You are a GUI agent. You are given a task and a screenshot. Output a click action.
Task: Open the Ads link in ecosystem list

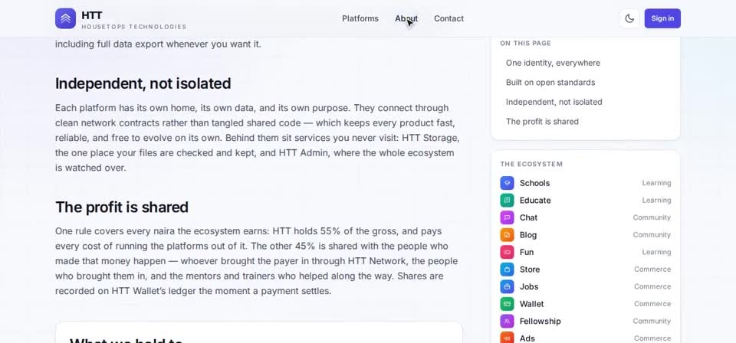coord(527,338)
